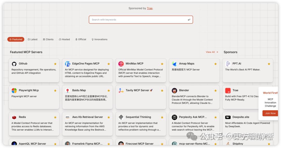The width and height of the screenshot is (281, 148).
Task: Click the PPT.AI logo icon
Action: (x=228, y=64)
